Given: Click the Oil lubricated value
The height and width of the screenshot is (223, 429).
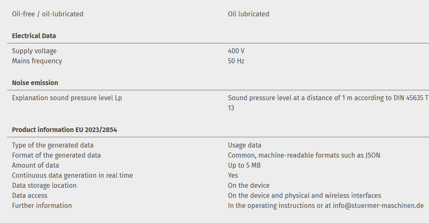Looking at the screenshot, I should (248, 14).
